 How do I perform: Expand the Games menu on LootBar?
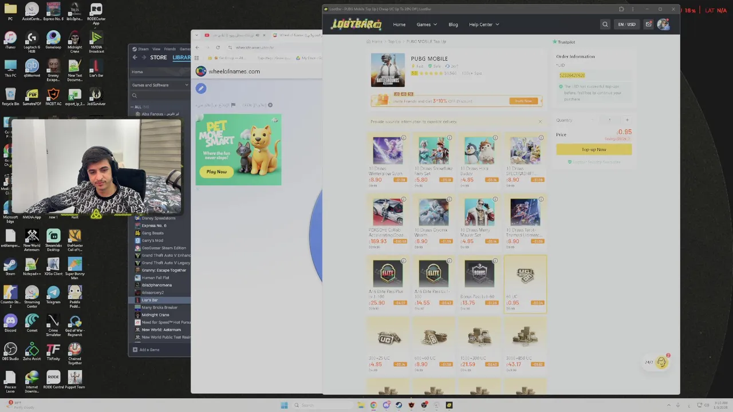(x=427, y=25)
